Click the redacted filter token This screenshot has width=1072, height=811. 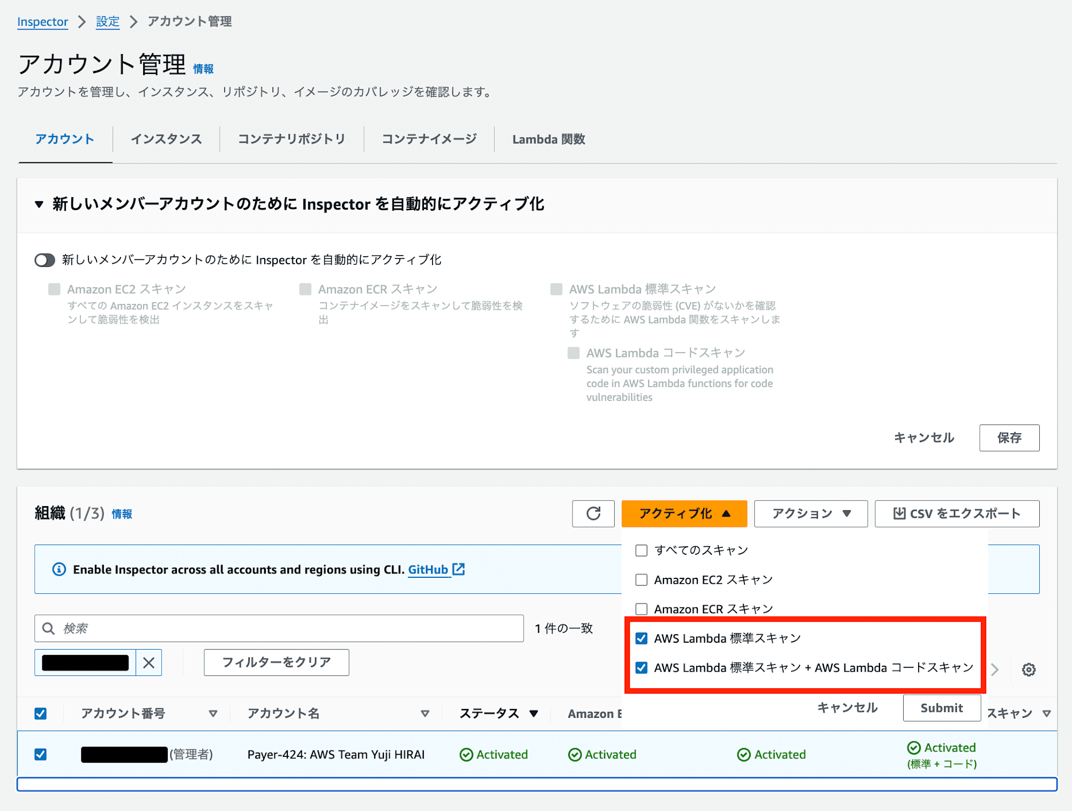(x=85, y=663)
